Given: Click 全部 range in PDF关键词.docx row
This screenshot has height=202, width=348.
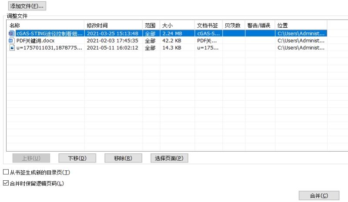Looking at the screenshot, I should 150,41.
